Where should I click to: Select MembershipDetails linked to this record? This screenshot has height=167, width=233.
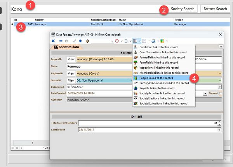pyautogui.click(x=164, y=73)
